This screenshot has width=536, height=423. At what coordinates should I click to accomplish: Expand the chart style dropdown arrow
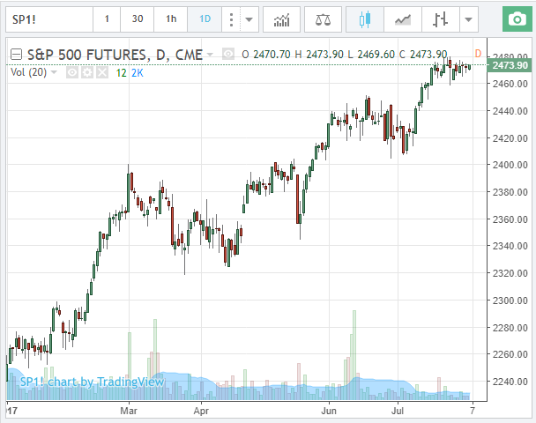[x=469, y=19]
